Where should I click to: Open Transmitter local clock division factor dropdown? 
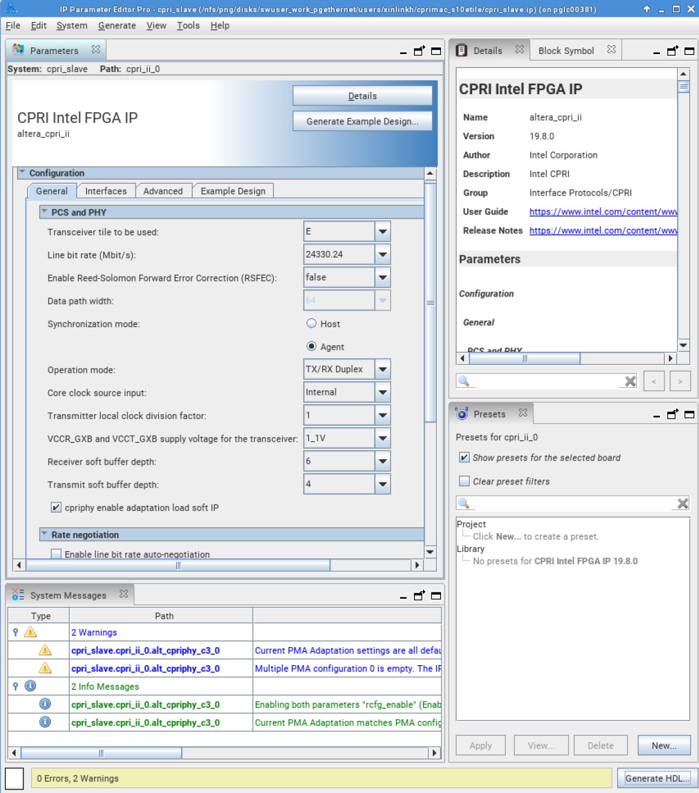coord(383,415)
